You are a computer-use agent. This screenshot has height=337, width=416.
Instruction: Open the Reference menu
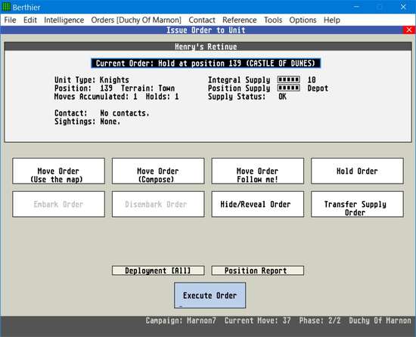click(240, 20)
